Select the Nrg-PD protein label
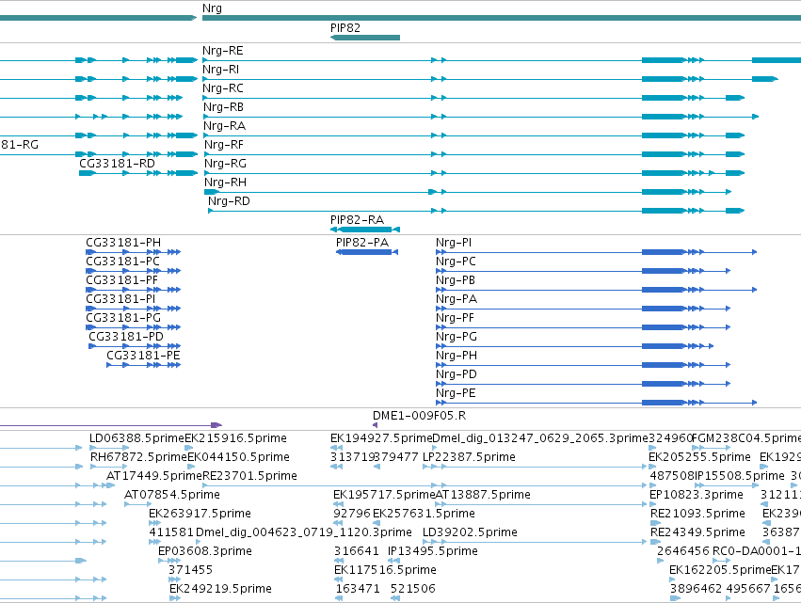 [x=457, y=374]
